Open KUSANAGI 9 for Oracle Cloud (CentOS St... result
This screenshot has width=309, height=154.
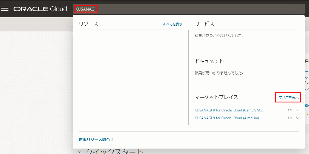tap(229, 110)
